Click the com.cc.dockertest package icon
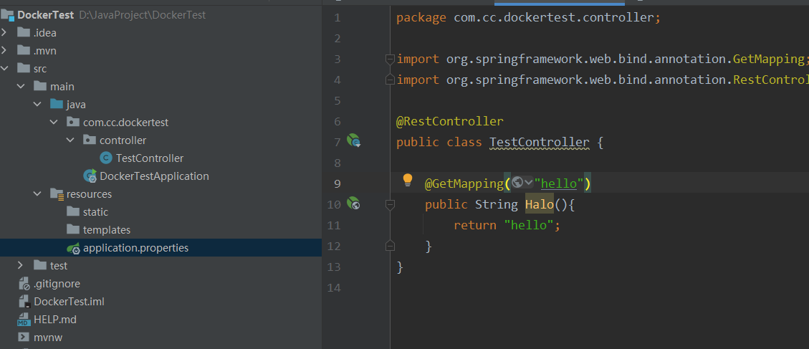Image resolution: width=809 pixels, height=349 pixels. (73, 123)
